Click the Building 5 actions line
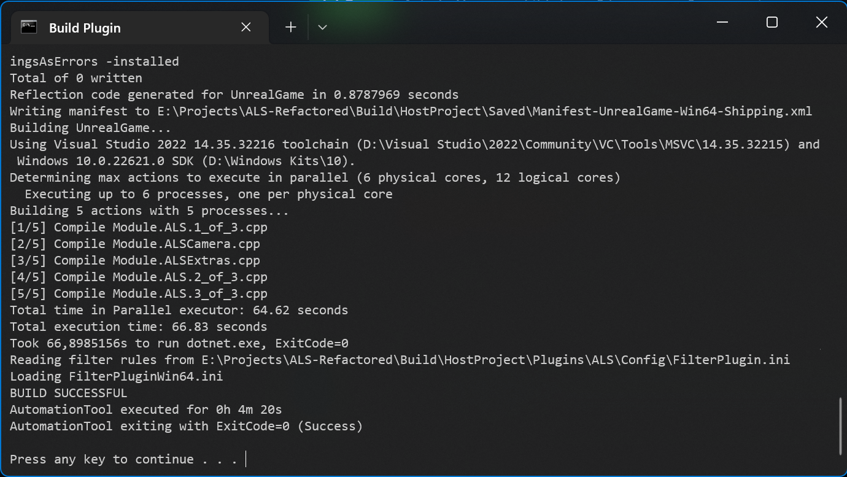Image resolution: width=847 pixels, height=477 pixels. click(147, 211)
